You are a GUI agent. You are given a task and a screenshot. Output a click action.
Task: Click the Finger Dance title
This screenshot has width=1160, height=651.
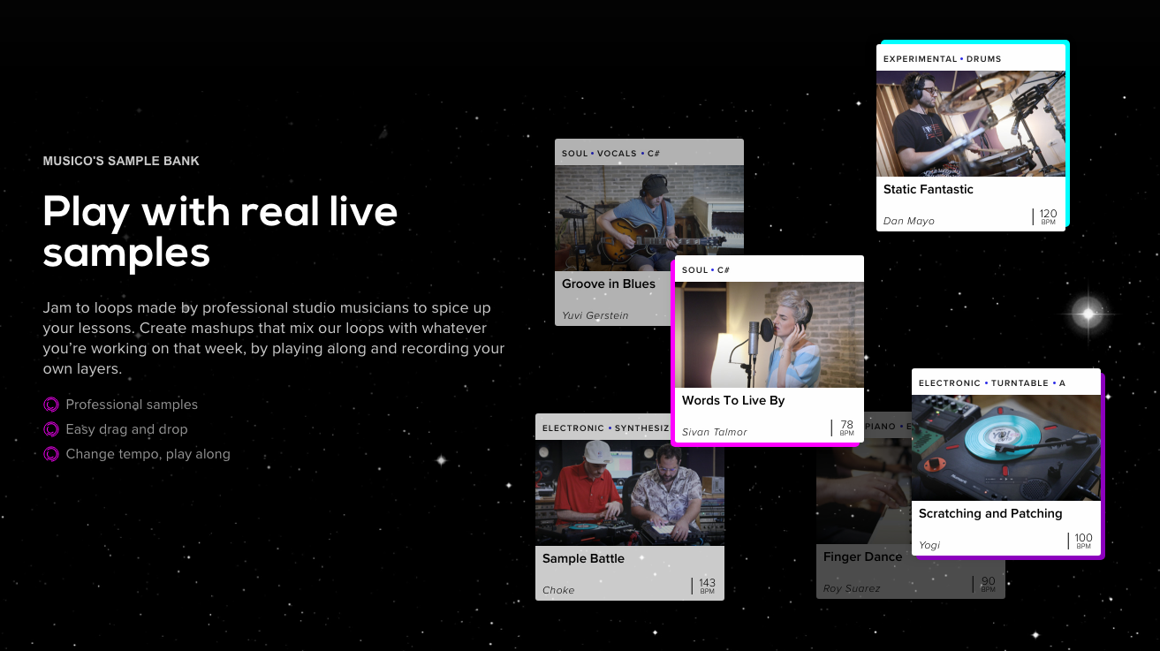pos(863,556)
